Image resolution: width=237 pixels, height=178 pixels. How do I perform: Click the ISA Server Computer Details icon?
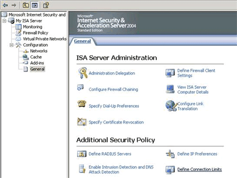point(170,89)
